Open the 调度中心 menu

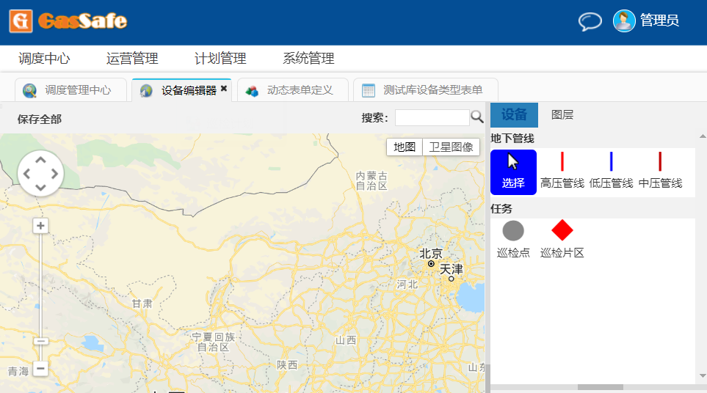pos(44,59)
